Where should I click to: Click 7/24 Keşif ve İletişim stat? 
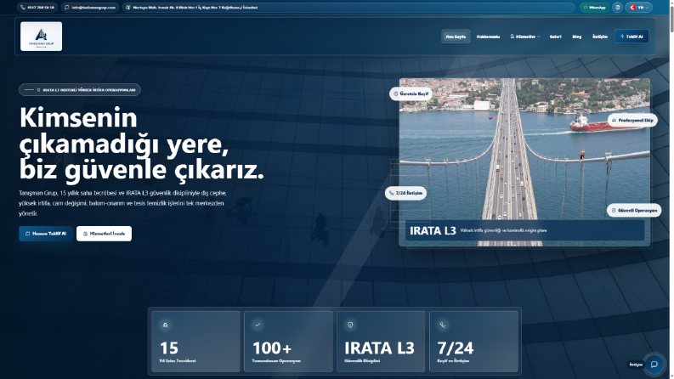tap(473, 342)
